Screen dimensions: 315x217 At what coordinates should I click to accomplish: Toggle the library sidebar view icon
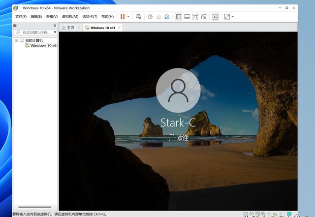point(178,17)
